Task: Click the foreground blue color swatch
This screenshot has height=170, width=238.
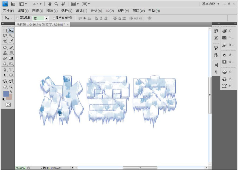Action: click(x=6, y=94)
